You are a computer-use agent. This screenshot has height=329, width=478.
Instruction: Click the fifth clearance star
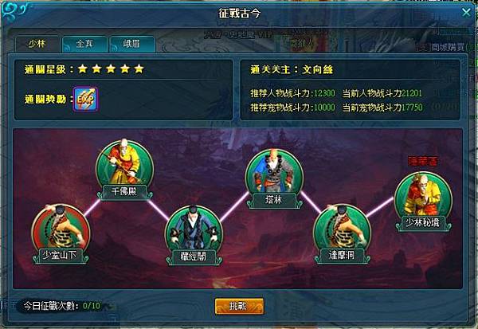coord(139,69)
